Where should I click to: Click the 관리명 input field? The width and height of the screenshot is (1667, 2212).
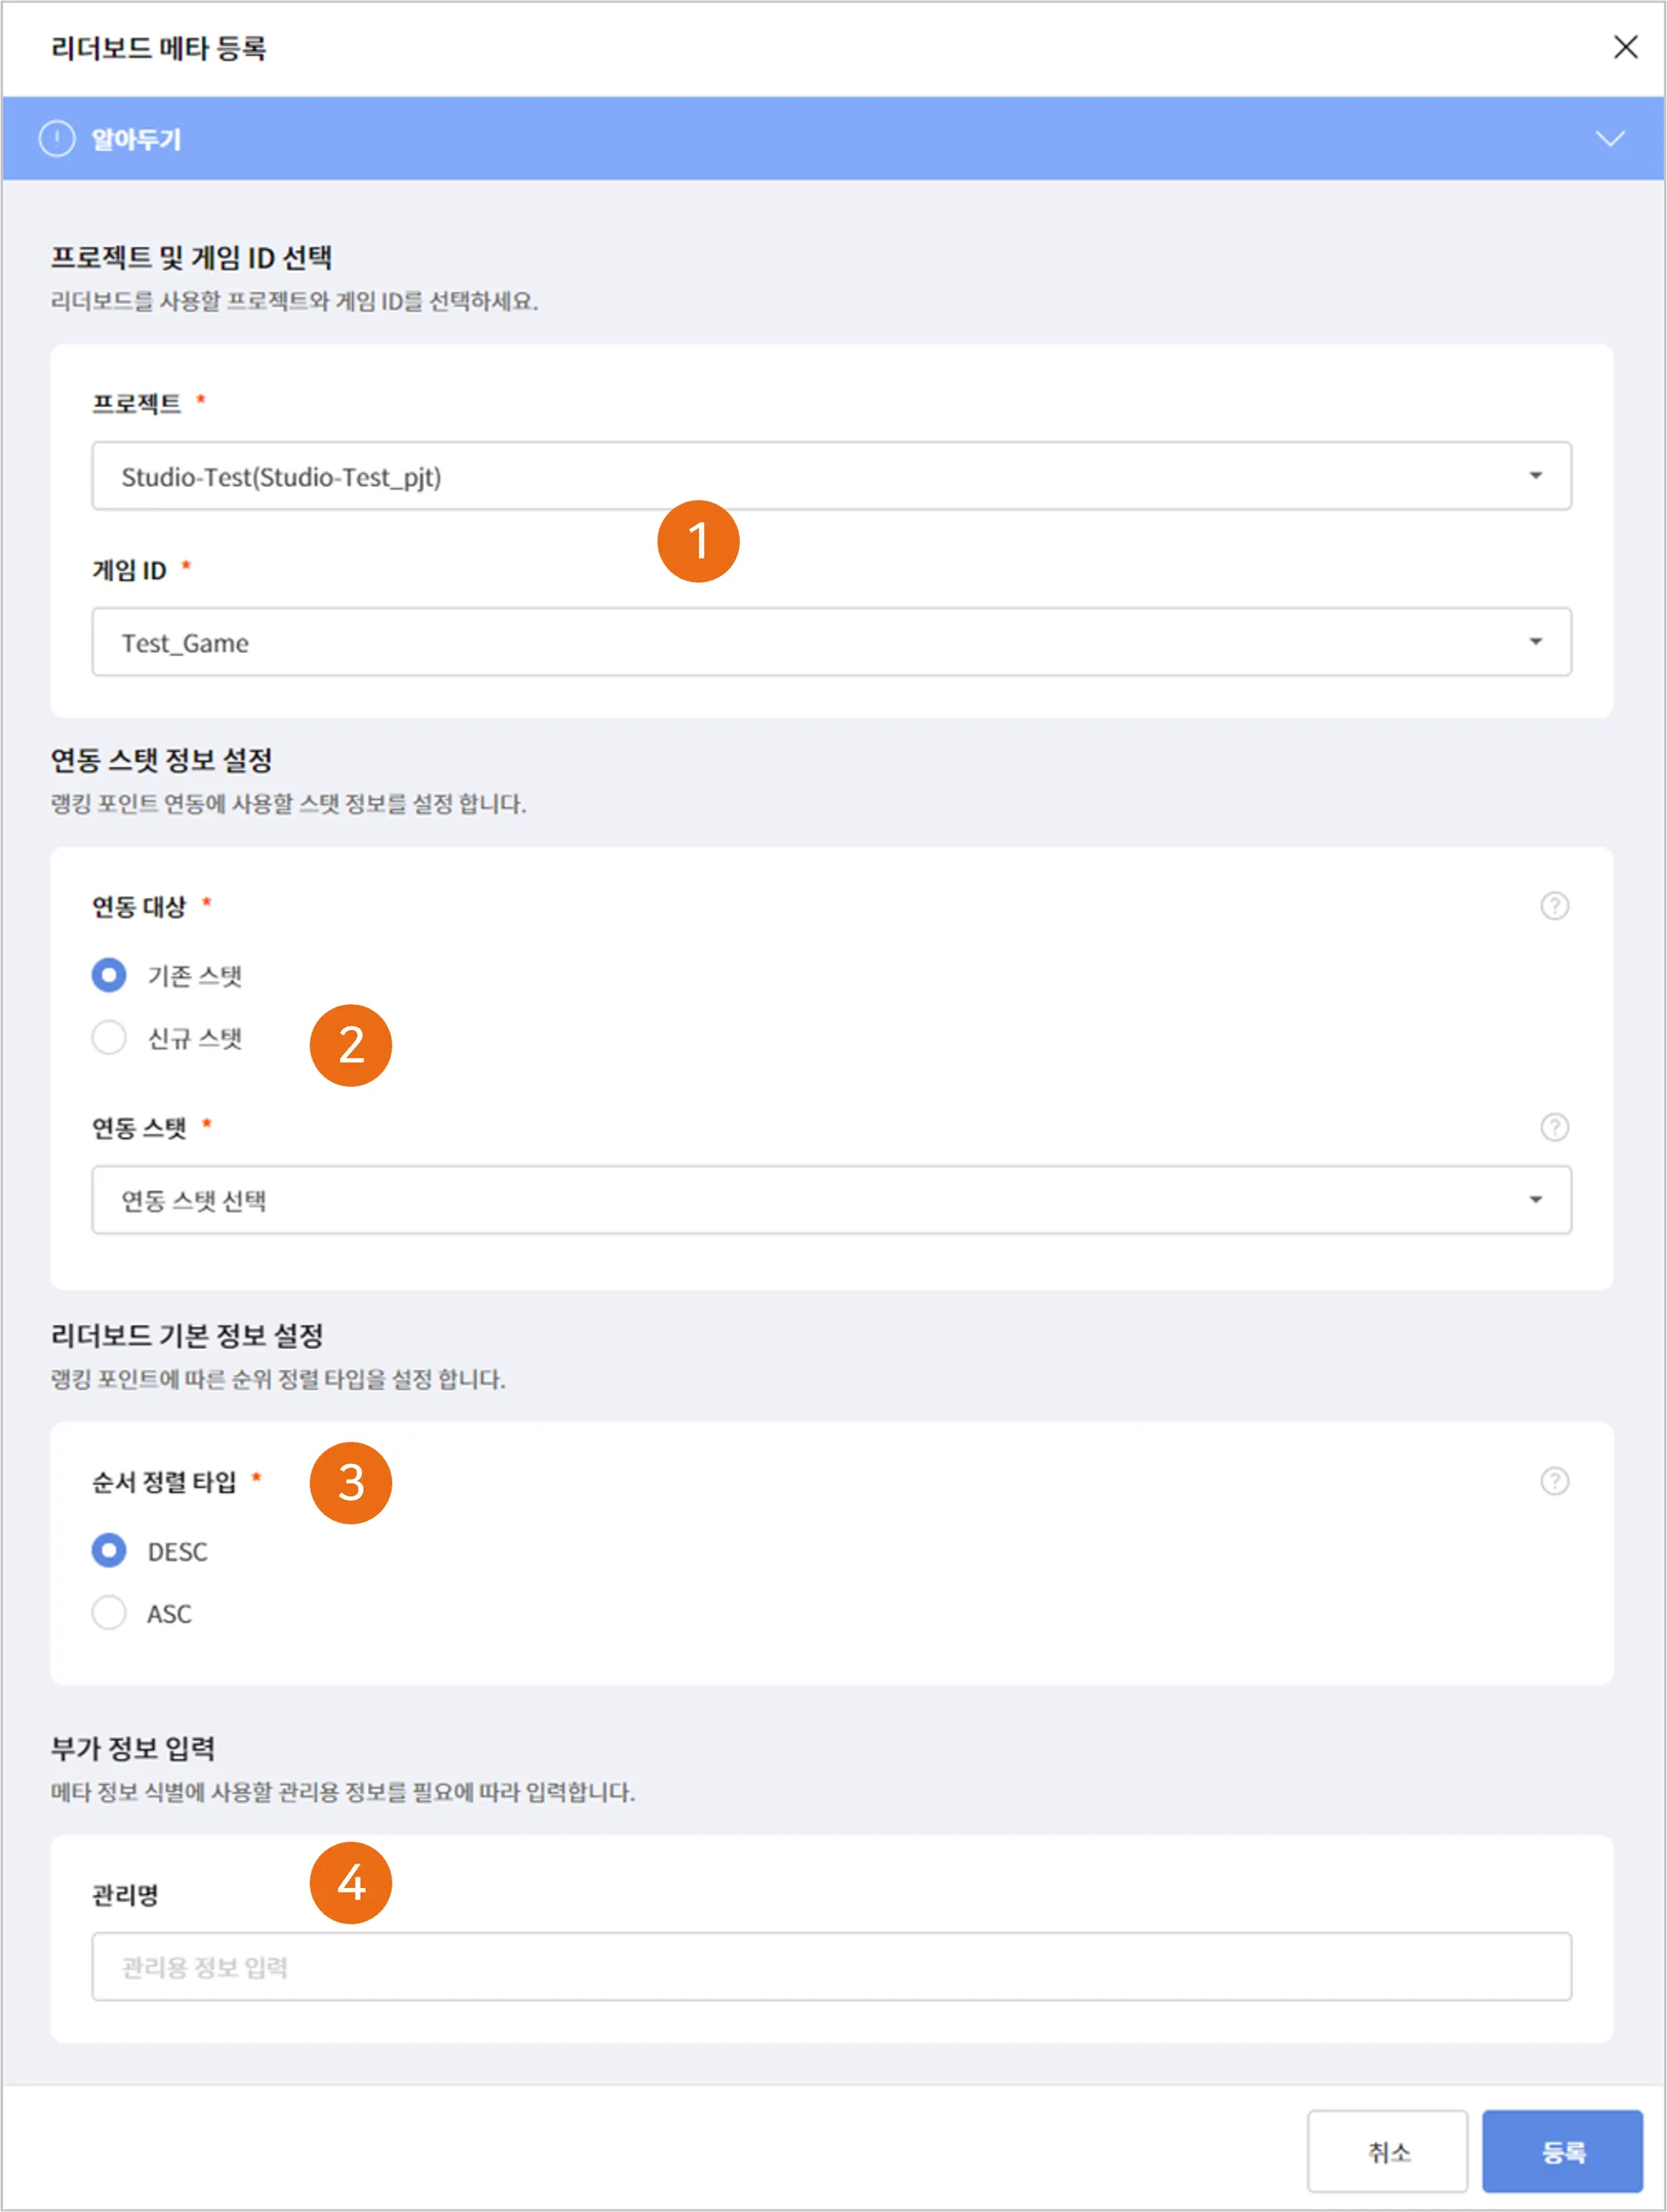click(831, 1967)
